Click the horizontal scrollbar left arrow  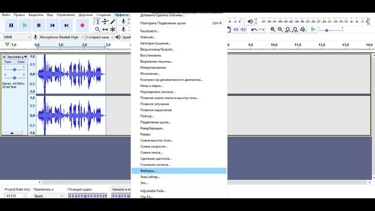[x=40, y=182]
